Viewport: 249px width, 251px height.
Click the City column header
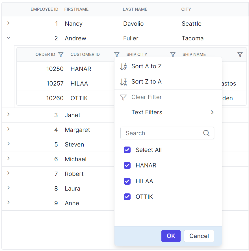point(186,9)
